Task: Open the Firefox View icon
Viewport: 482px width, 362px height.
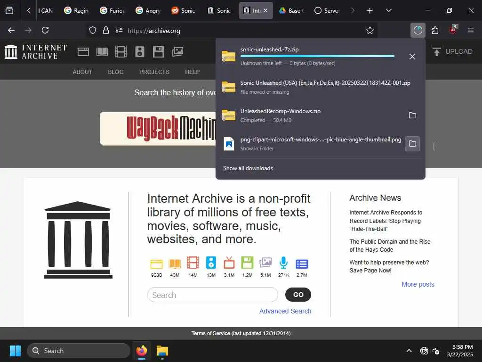Action: tap(9, 10)
